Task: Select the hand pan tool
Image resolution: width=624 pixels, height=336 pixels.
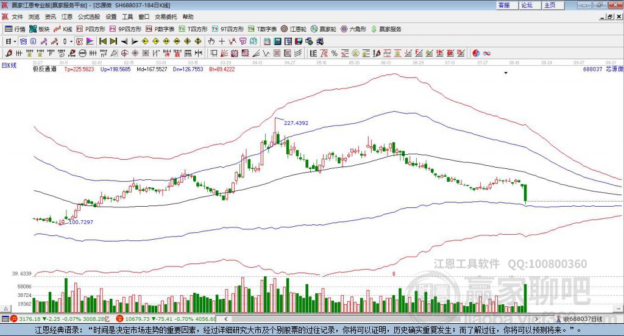Action: point(211,41)
